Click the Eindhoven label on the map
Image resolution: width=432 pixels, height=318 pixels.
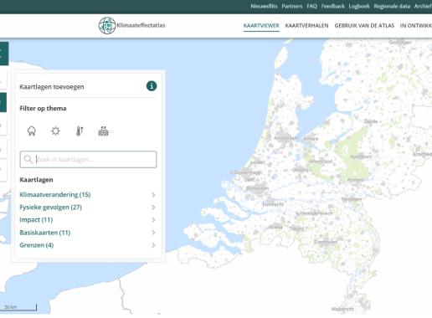tap(326, 242)
